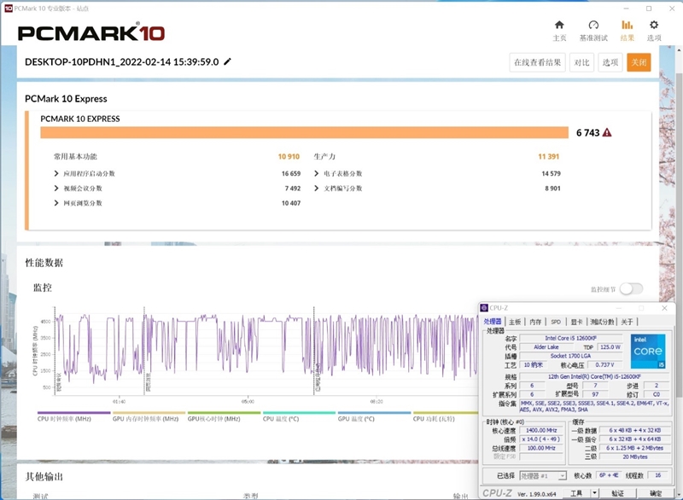This screenshot has width=683, height=500.
Task: Click the 20 MBytes L3 cache value
Action: point(634,456)
